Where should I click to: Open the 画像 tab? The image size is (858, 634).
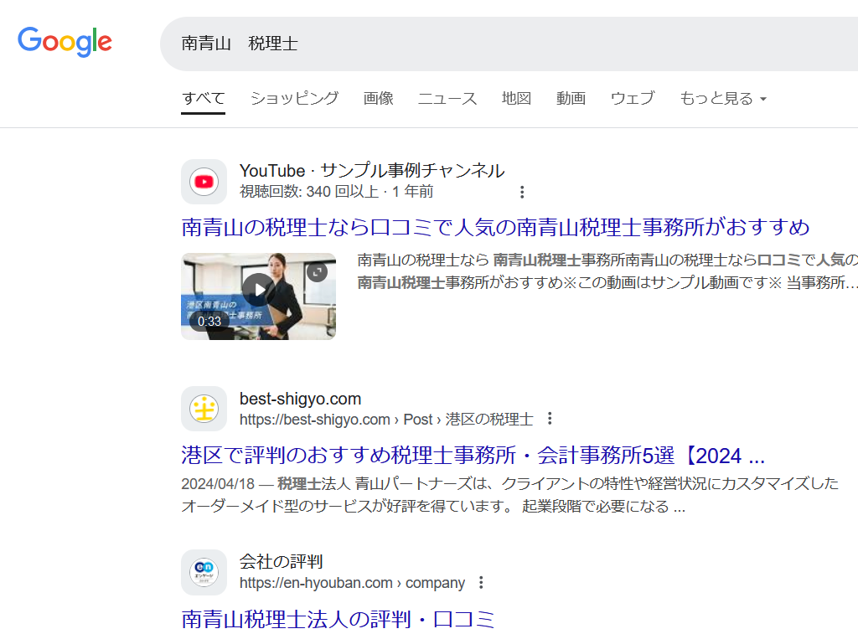point(378,99)
